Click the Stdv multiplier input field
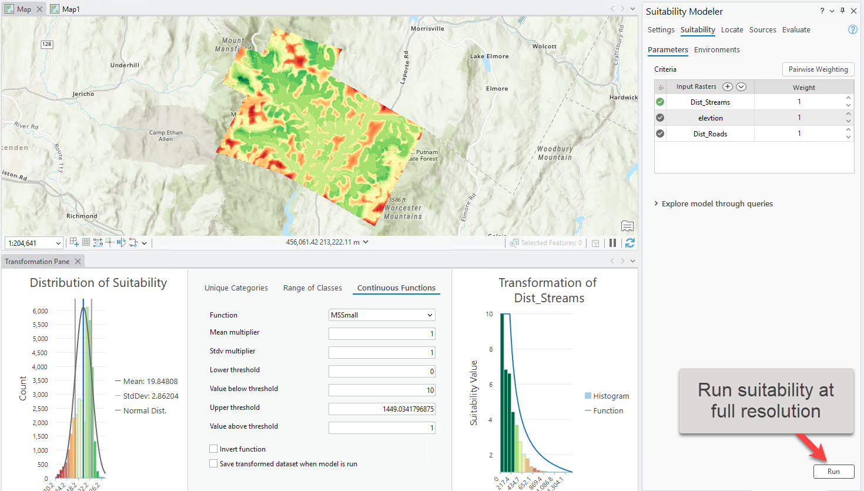The width and height of the screenshot is (864, 491). (382, 353)
